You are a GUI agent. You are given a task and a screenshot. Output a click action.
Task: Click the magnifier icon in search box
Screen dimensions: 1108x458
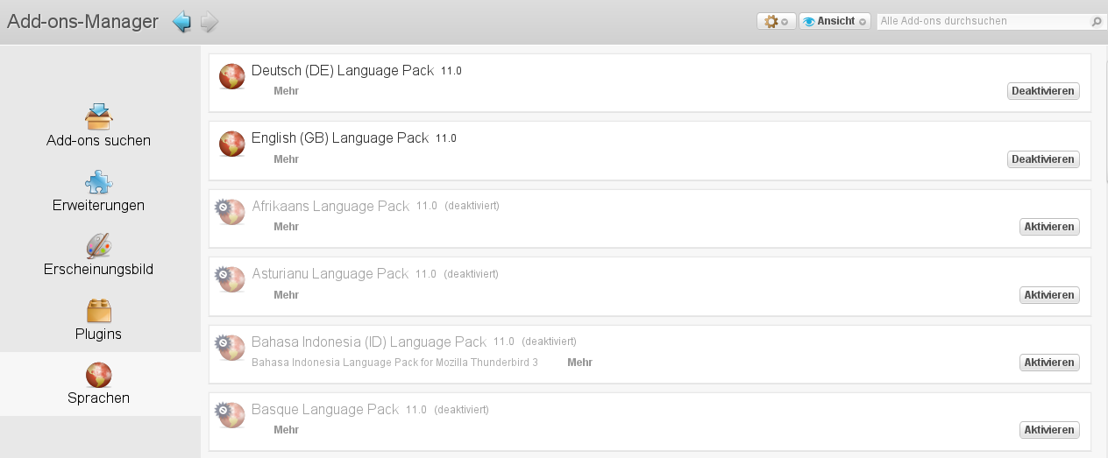(1096, 22)
